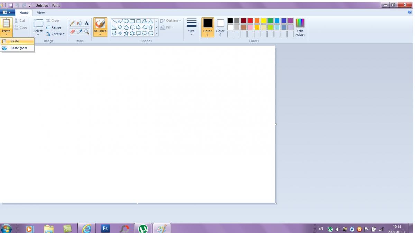Expand the Select tool dropdown arrow
The image size is (415, 233).
click(38, 35)
